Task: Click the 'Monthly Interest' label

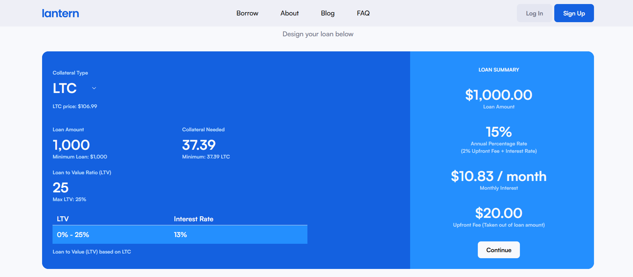Action: point(499,188)
